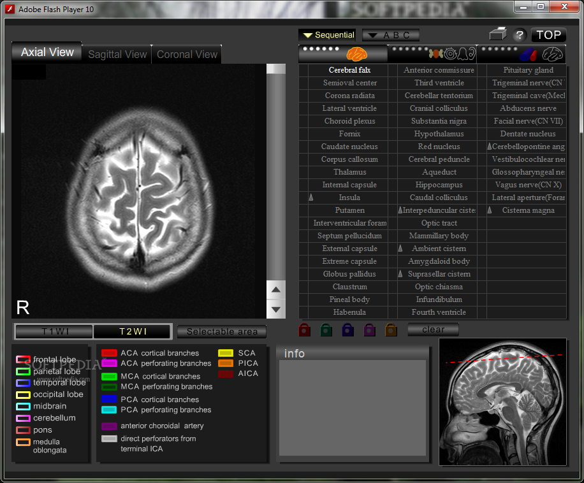Select the cranial nerves and sense organs category
This screenshot has width=584, height=483.
432,54
